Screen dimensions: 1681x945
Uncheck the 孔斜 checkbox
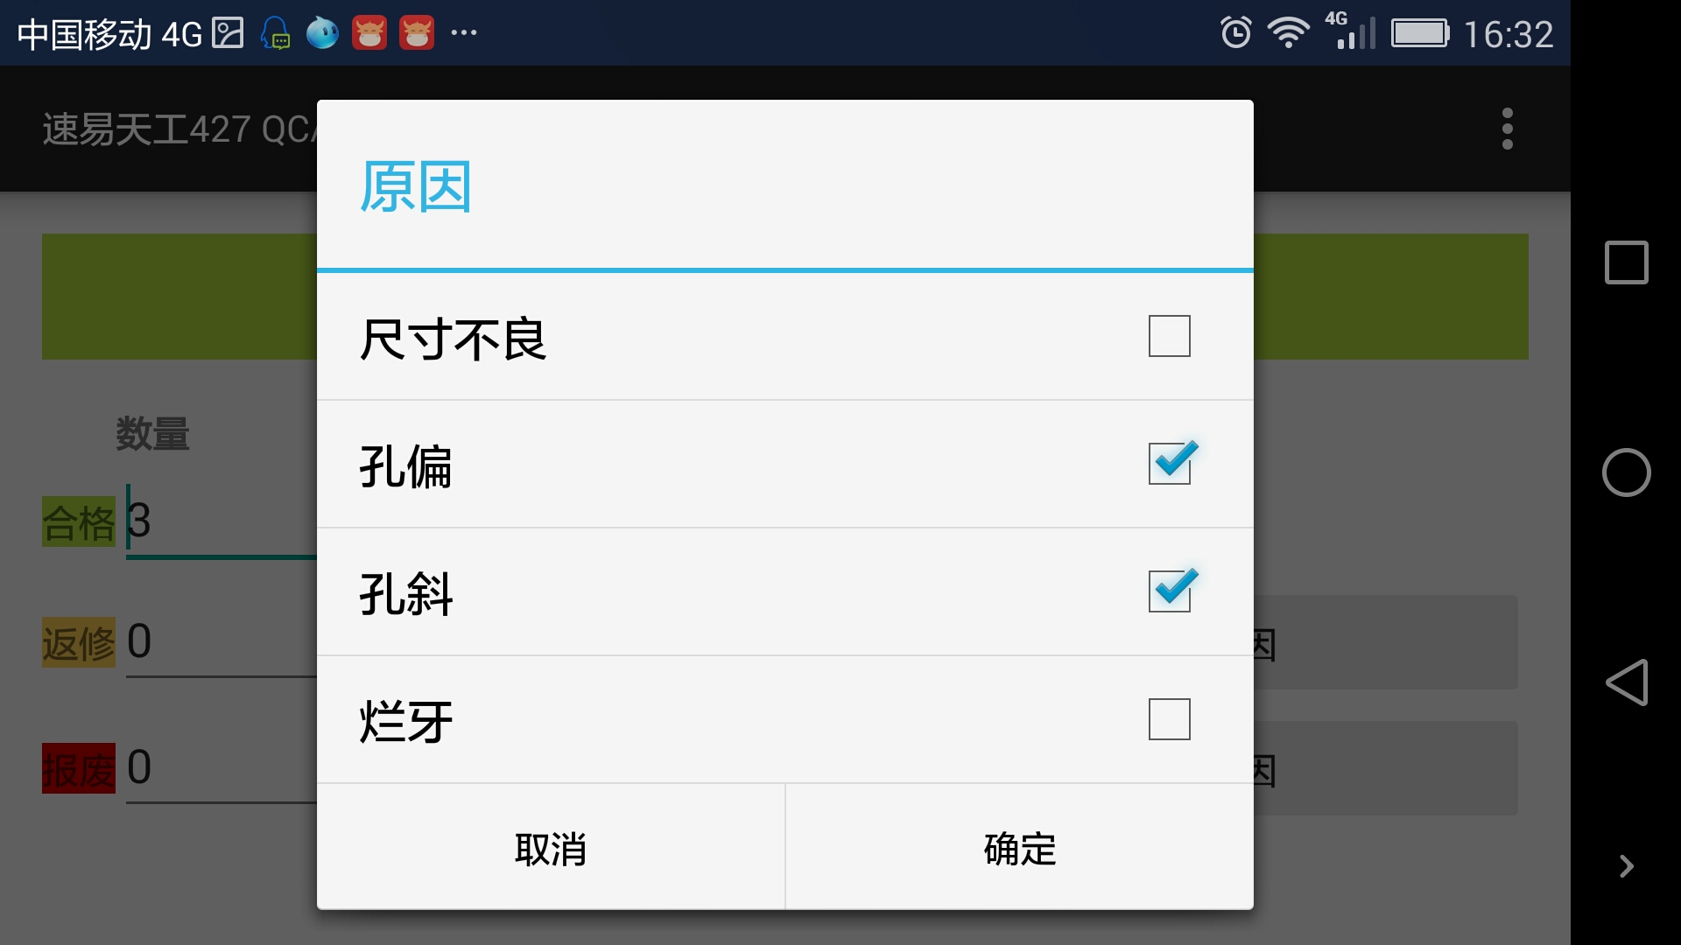(x=1171, y=590)
